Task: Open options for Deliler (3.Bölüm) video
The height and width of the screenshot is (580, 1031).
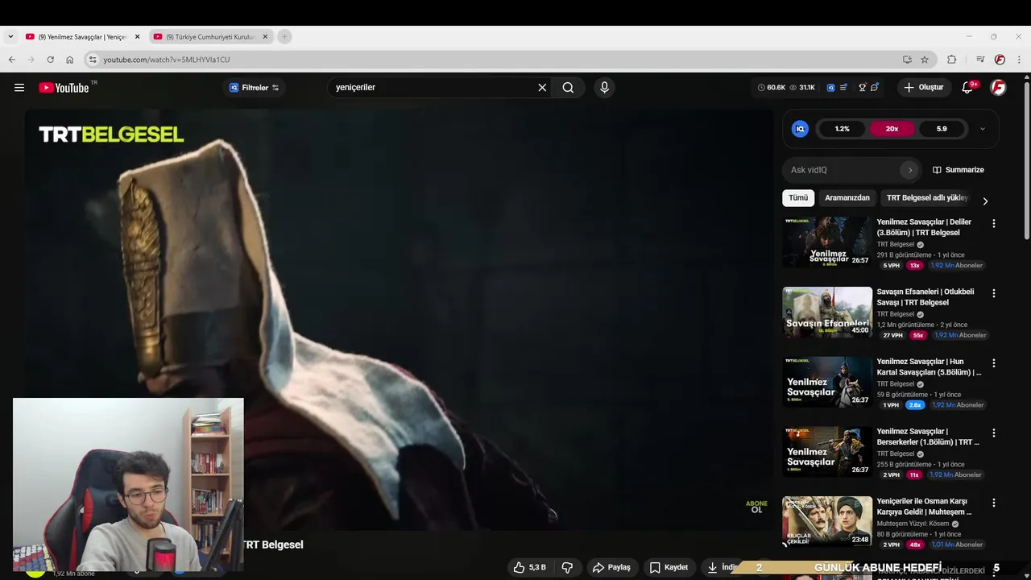Action: (x=993, y=224)
